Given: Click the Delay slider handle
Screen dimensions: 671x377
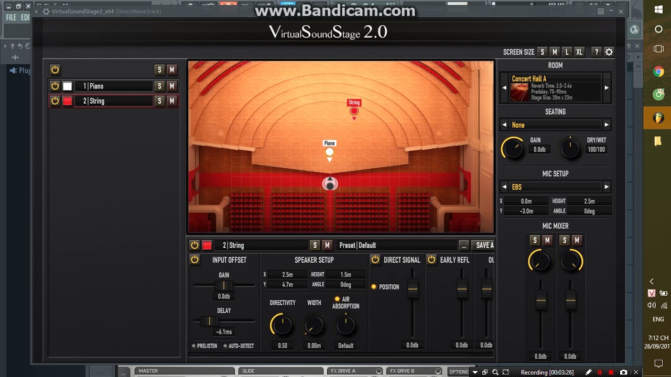Looking at the screenshot, I should 209,320.
